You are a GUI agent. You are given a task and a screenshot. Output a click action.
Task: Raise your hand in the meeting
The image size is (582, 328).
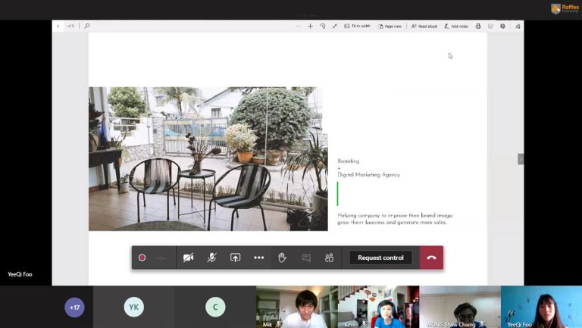tap(282, 258)
